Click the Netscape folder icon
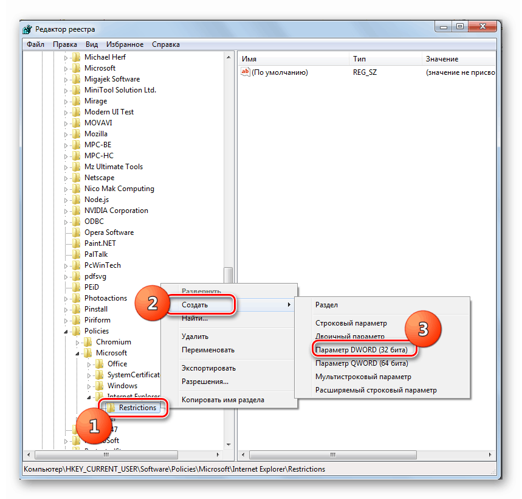This screenshot has height=499, width=522. click(x=77, y=178)
